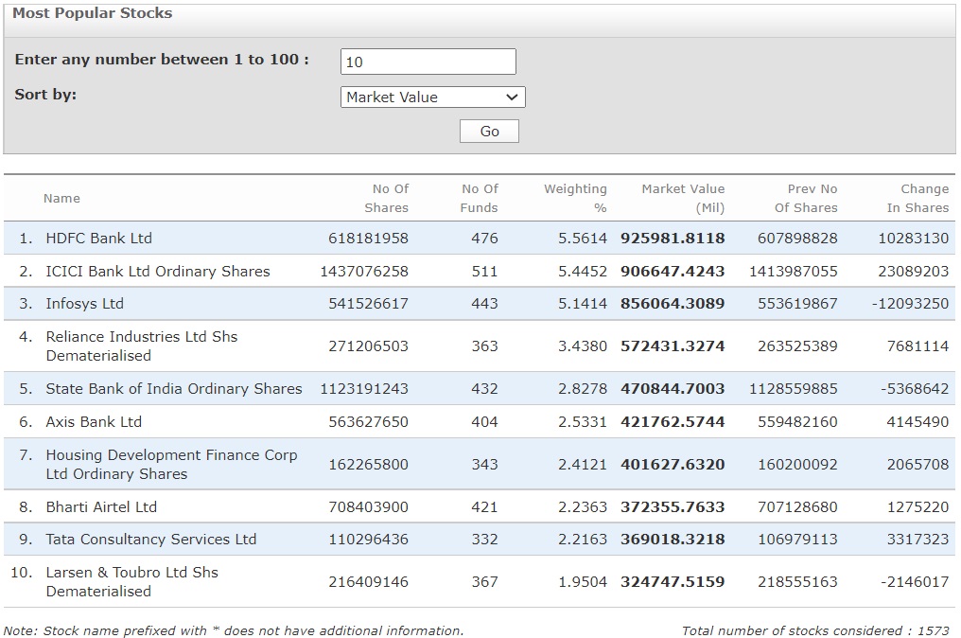Click the Market Value (Mil) column header

pos(683,199)
